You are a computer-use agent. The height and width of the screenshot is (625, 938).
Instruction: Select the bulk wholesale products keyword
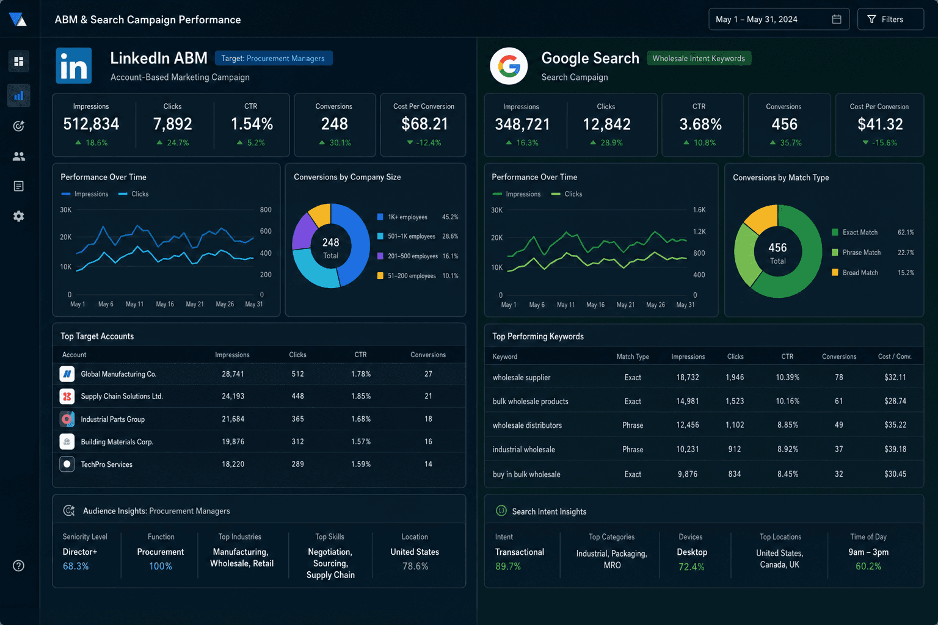tap(531, 402)
